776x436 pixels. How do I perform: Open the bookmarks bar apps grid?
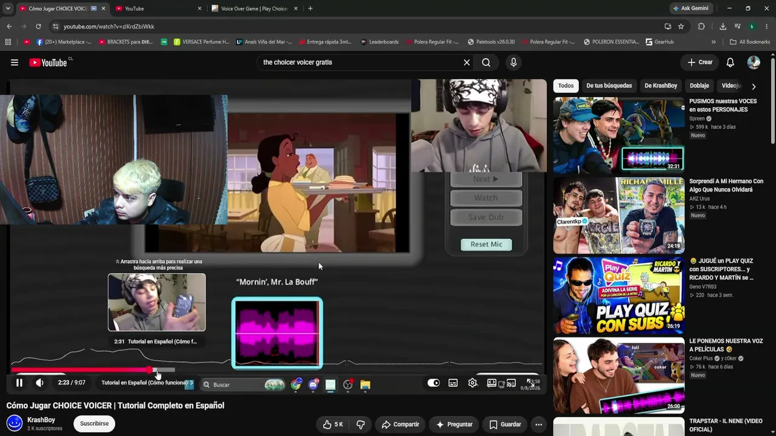(8, 42)
